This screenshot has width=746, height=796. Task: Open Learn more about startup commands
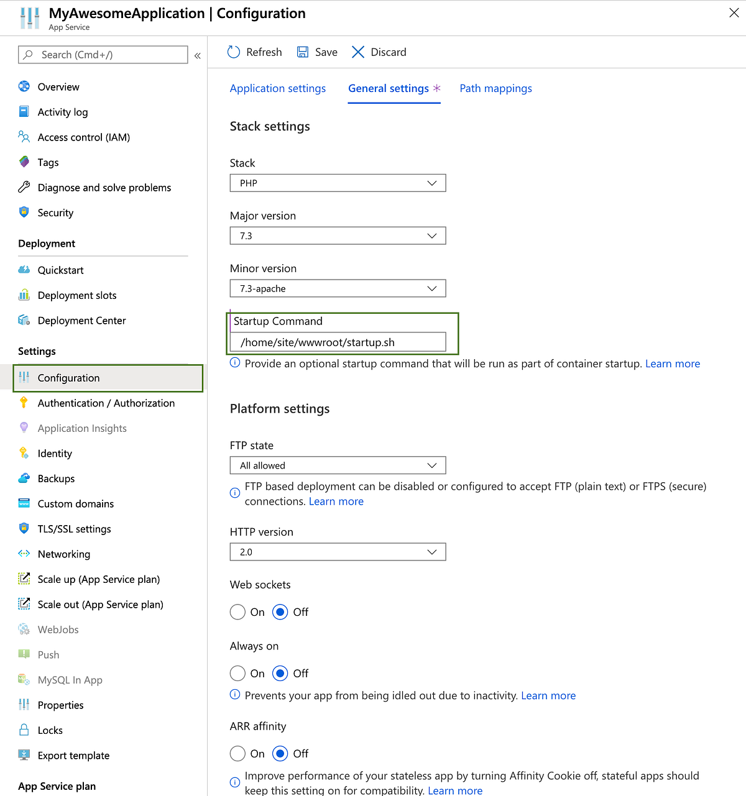[672, 364]
